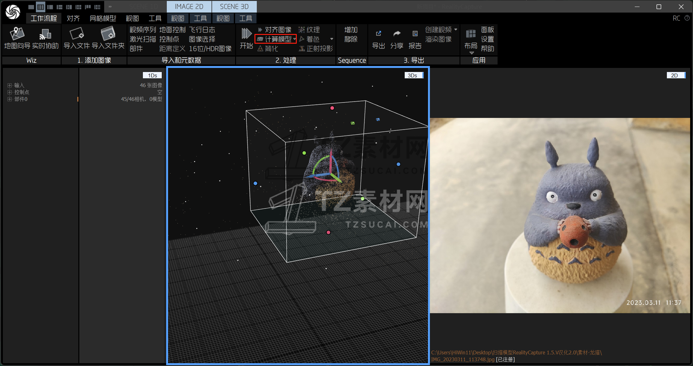Image resolution: width=693 pixels, height=366 pixels.
Task: Switch to the 工作流程 ribbon tab
Action: coord(44,18)
